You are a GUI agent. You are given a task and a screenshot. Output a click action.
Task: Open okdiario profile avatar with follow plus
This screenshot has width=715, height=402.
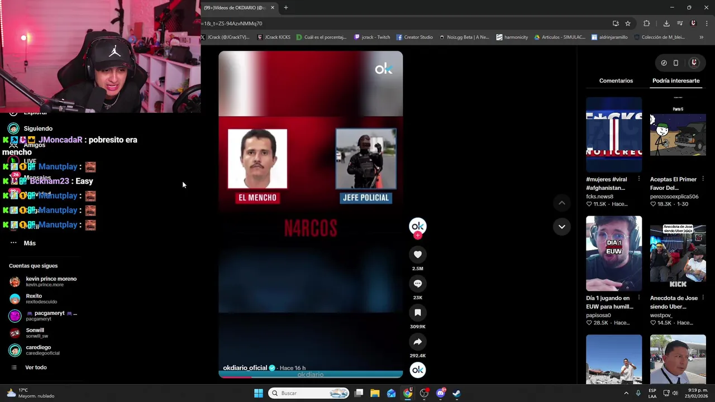pos(418,227)
